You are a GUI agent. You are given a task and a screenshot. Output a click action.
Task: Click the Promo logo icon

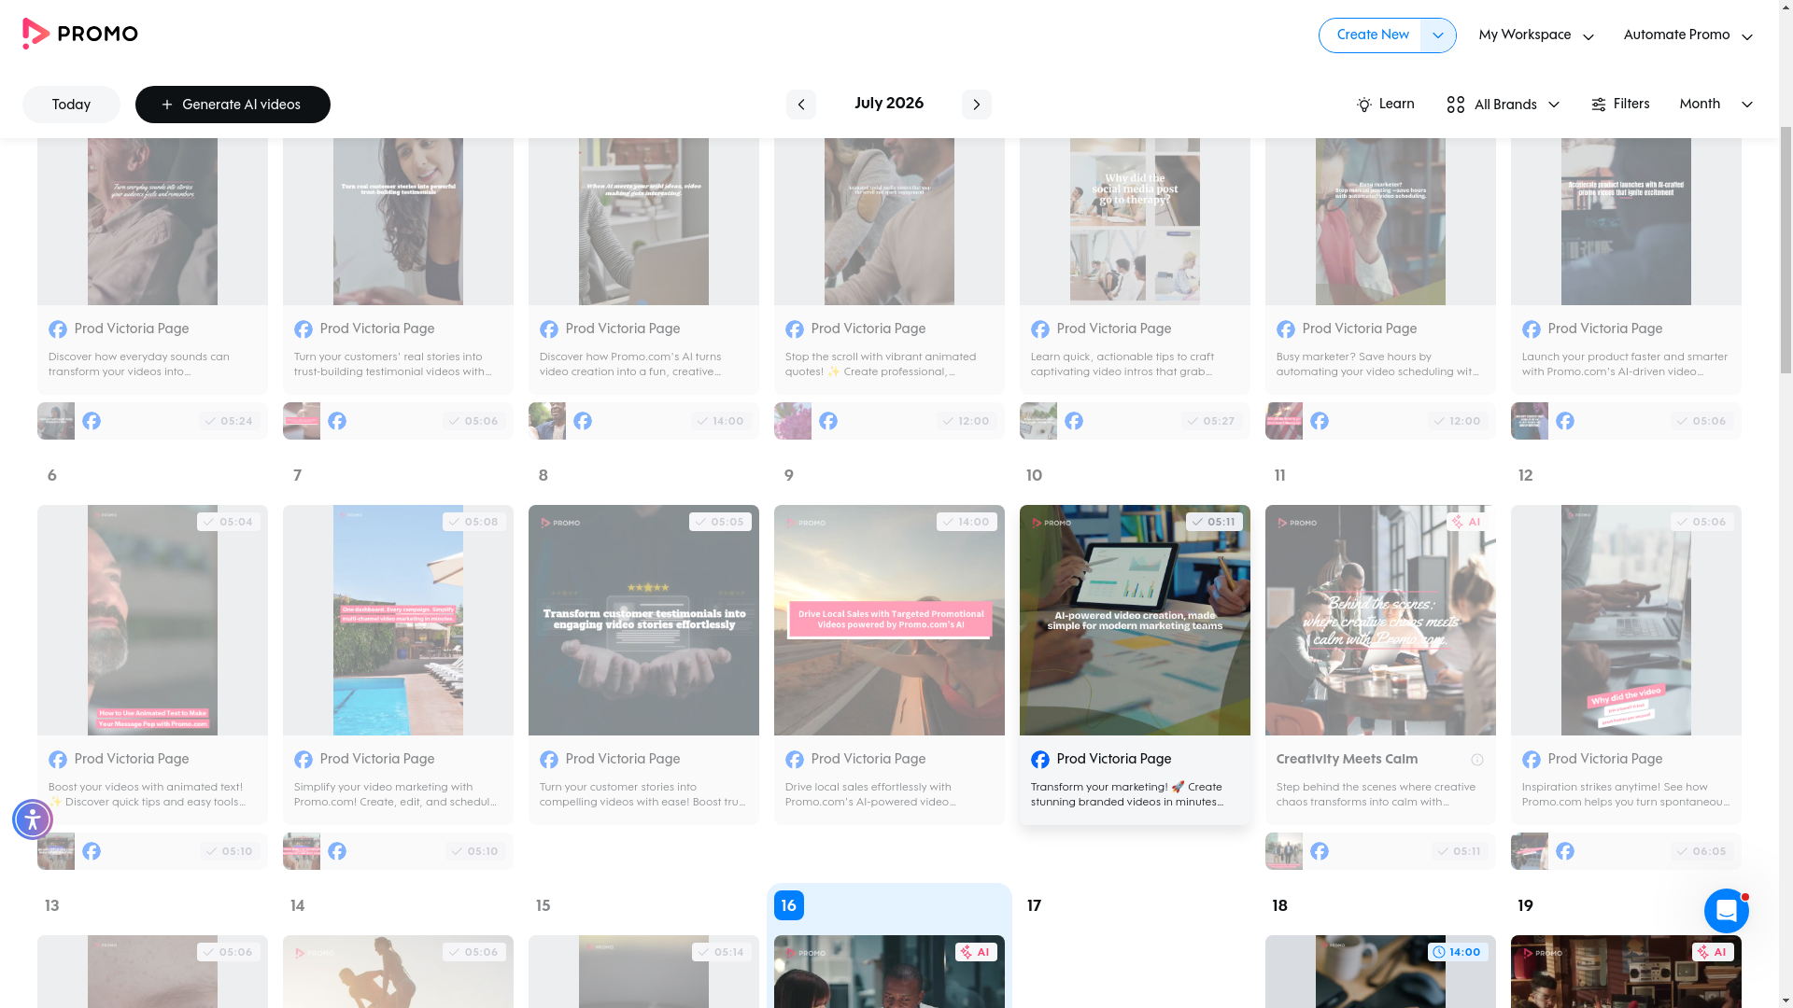pos(35,34)
